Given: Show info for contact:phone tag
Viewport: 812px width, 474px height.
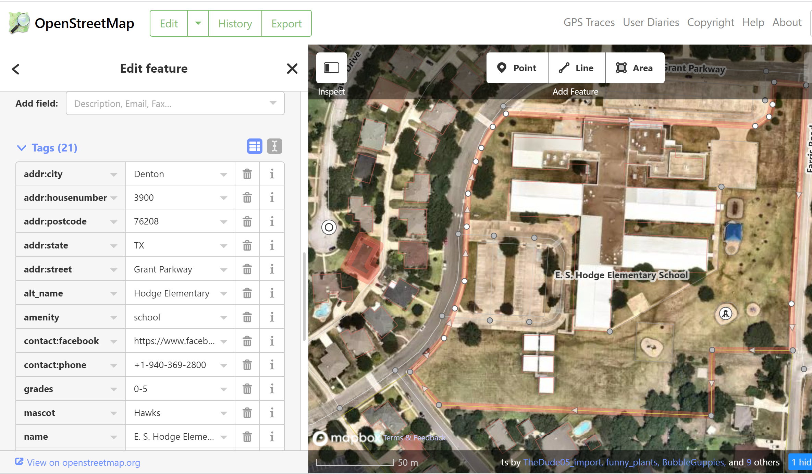Looking at the screenshot, I should click(x=272, y=365).
